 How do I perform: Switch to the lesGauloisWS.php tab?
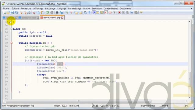tap(52, 18)
